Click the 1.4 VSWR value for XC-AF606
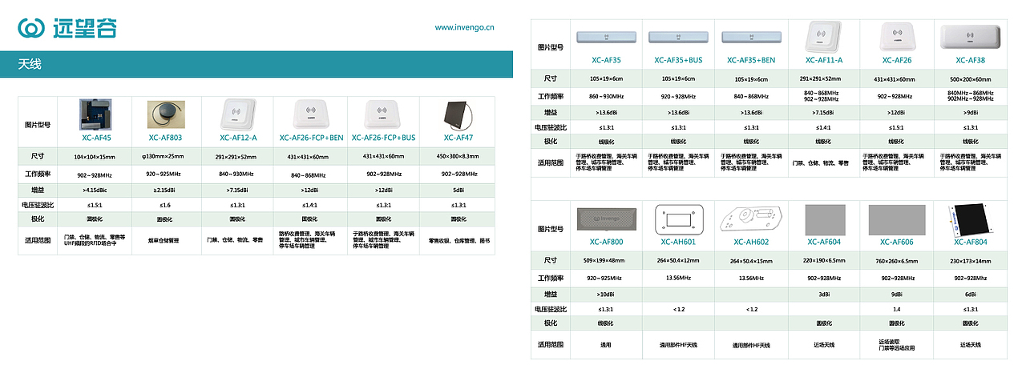1026x377 pixels. click(x=897, y=308)
